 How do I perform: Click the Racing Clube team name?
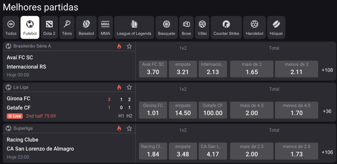(23, 140)
